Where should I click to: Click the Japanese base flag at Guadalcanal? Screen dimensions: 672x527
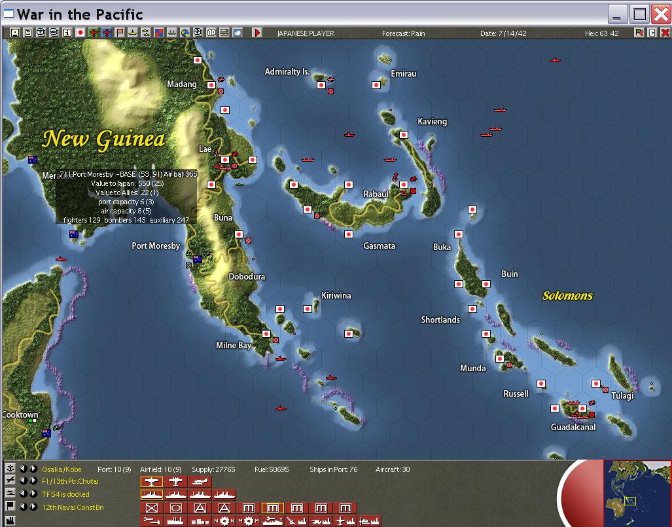[x=582, y=409]
